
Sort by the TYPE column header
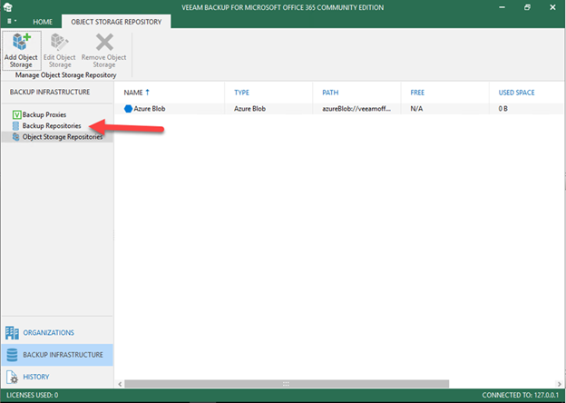[x=242, y=93]
